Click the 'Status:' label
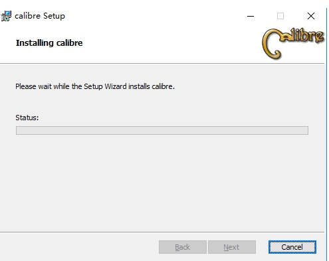329x261 pixels. [27, 118]
